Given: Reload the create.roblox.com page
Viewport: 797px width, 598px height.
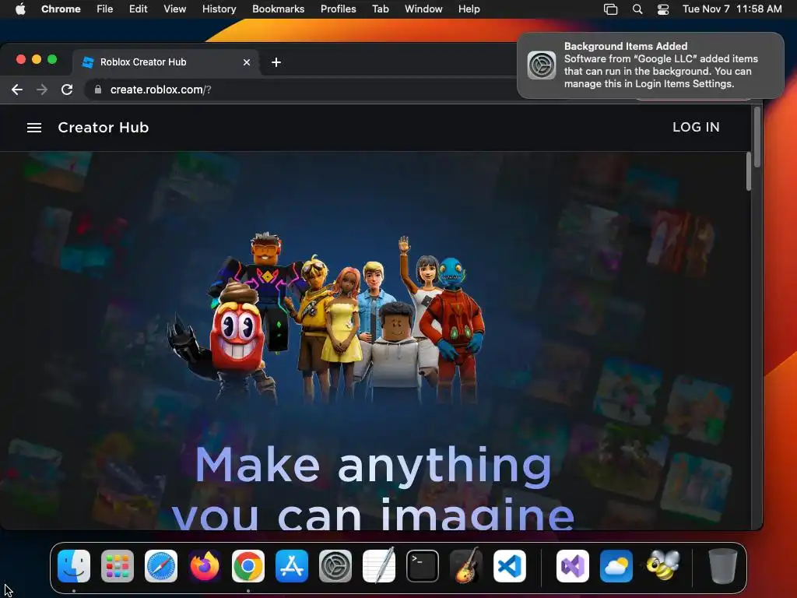Looking at the screenshot, I should click(67, 90).
